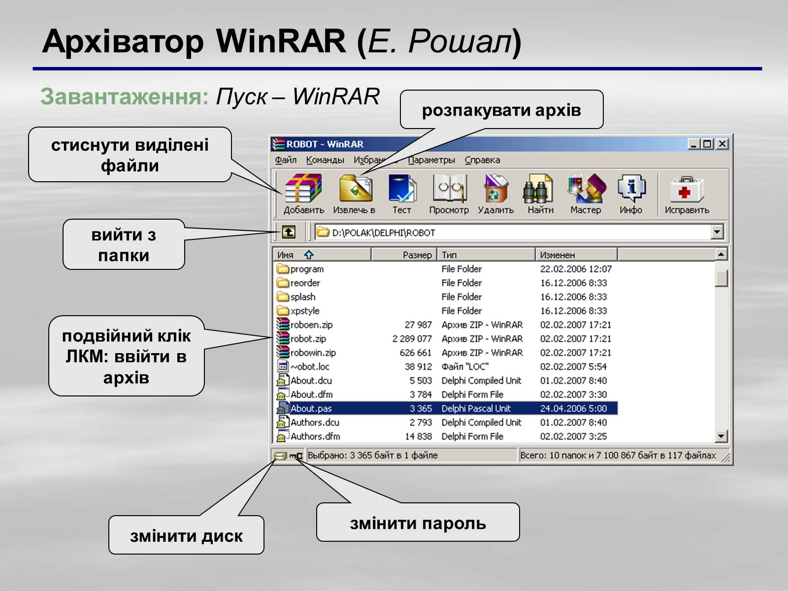This screenshot has width=788, height=591.
Task: Click the scrollbar up arrow in file list
Action: point(721,254)
